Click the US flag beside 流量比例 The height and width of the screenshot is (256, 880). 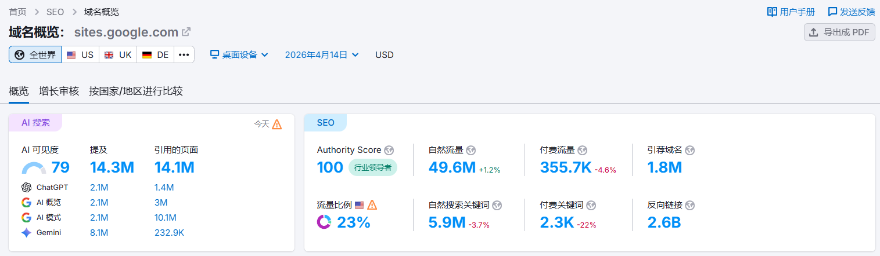[359, 205]
